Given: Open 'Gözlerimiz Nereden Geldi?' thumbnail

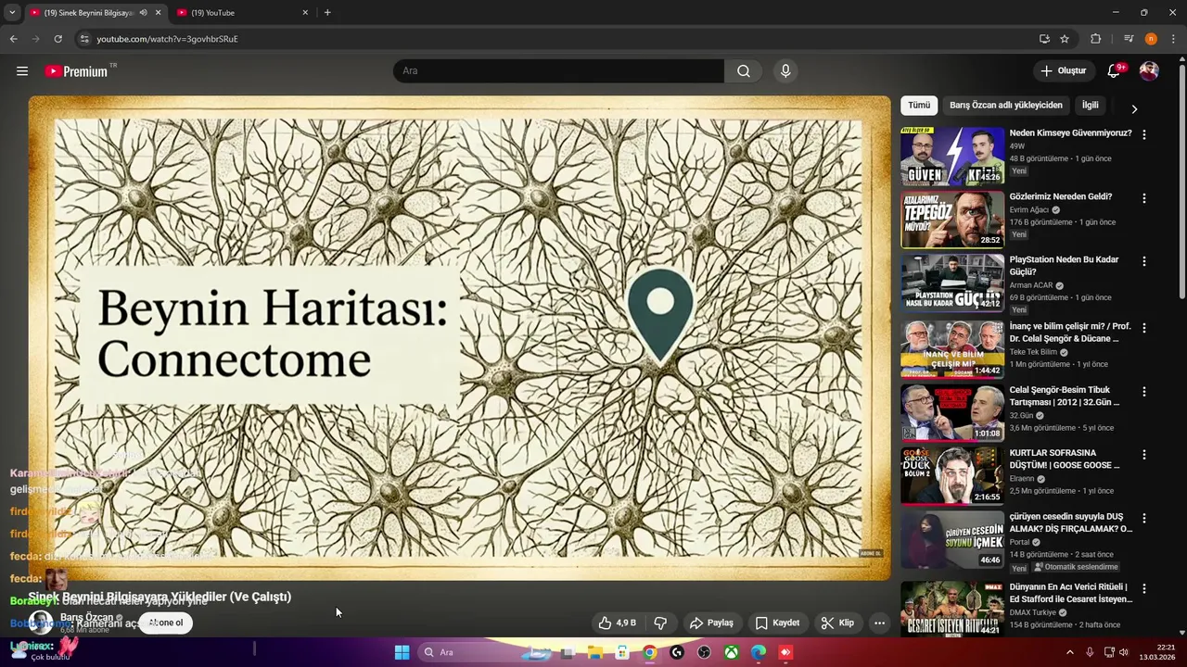Looking at the screenshot, I should [x=952, y=220].
